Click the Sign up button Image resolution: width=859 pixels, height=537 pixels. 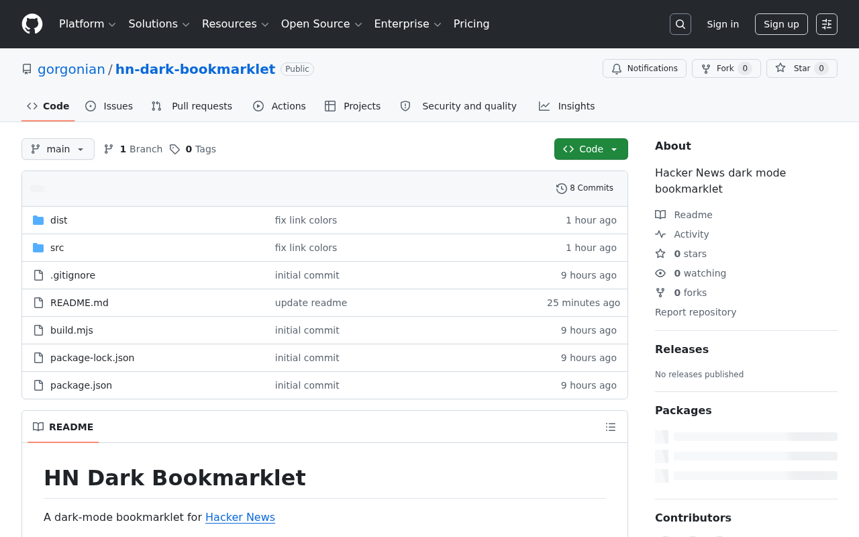pyautogui.click(x=781, y=24)
